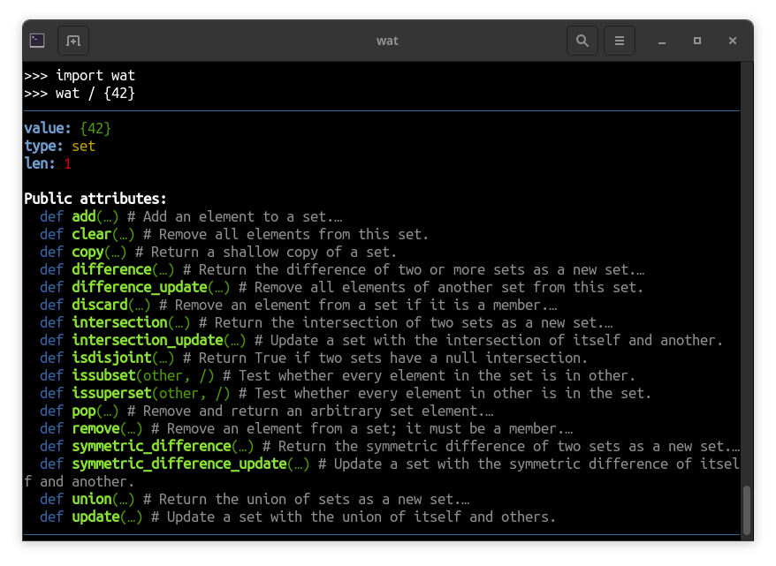
Task: Click the 'union' method name
Action: [x=92, y=499]
